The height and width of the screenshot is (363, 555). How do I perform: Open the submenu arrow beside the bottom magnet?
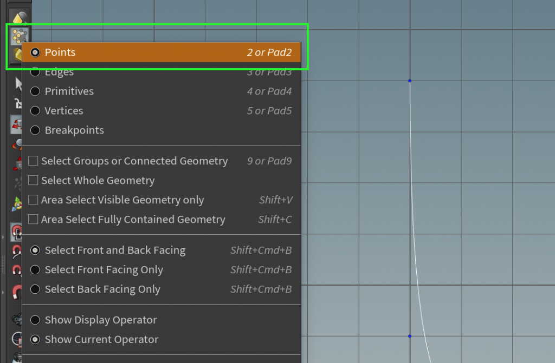coord(3,292)
